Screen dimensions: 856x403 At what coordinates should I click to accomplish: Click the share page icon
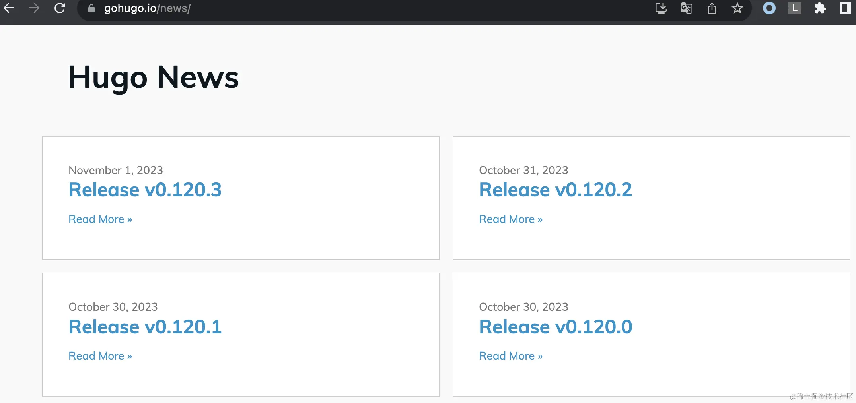point(712,8)
